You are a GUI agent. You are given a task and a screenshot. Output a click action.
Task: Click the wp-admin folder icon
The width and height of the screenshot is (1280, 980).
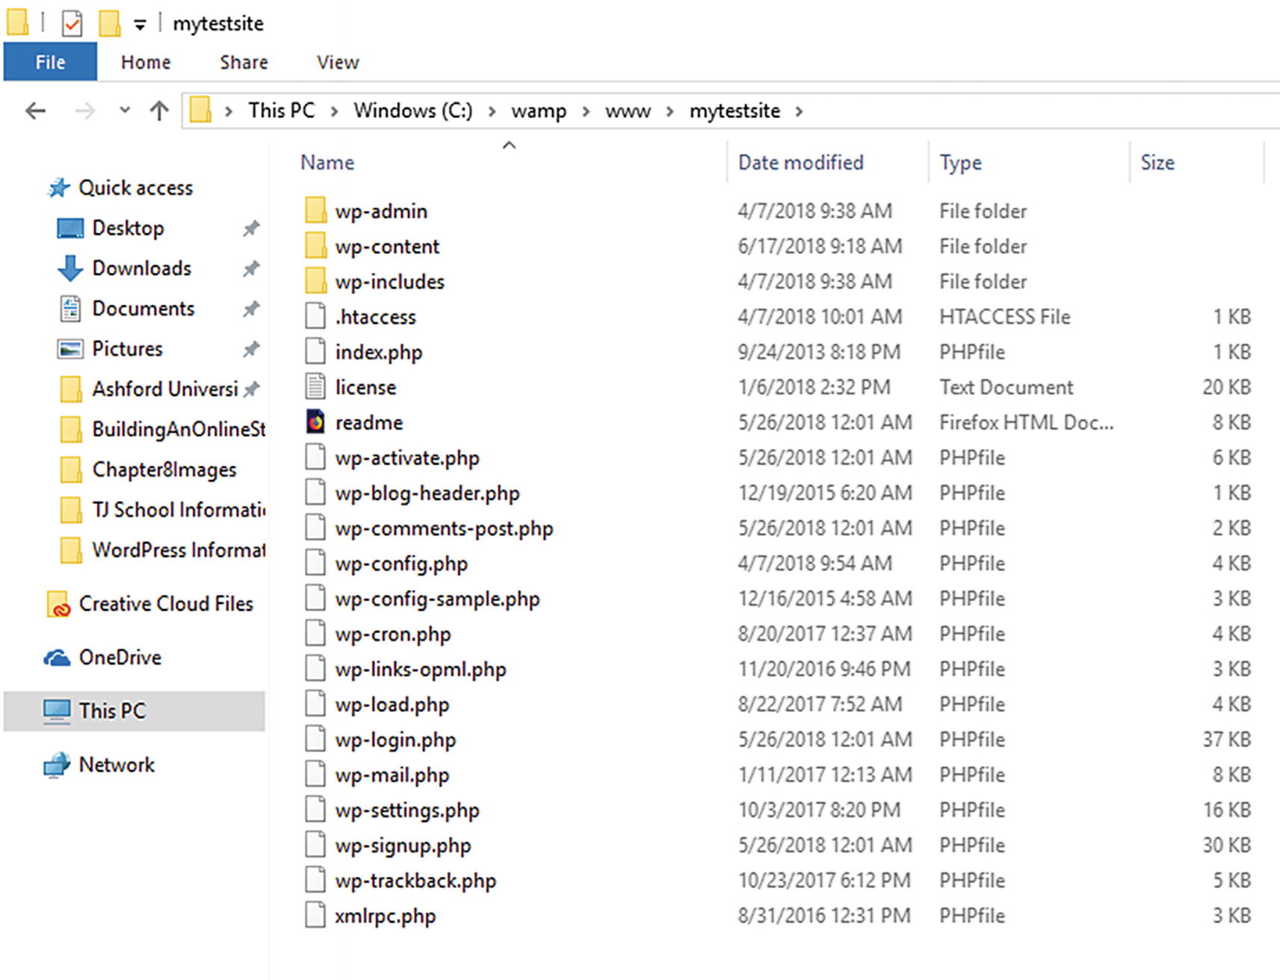(x=315, y=211)
